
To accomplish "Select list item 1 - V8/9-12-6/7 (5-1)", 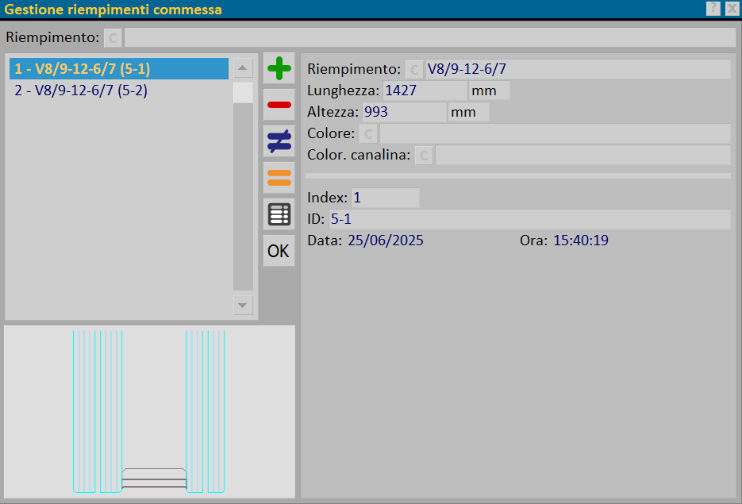I will tap(119, 68).
